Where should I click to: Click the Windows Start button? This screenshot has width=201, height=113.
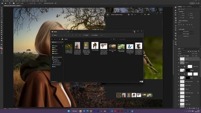(69, 111)
